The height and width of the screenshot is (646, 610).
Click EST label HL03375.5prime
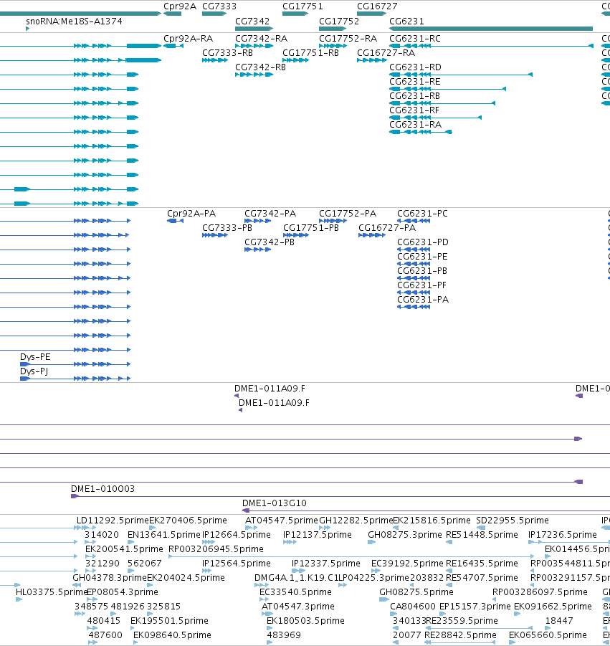click(x=52, y=592)
